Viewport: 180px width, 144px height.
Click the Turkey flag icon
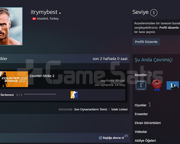click(34, 19)
